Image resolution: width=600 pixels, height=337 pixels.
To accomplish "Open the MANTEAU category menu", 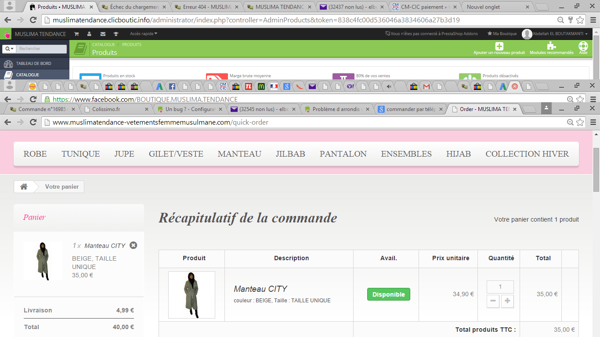I will tap(239, 154).
